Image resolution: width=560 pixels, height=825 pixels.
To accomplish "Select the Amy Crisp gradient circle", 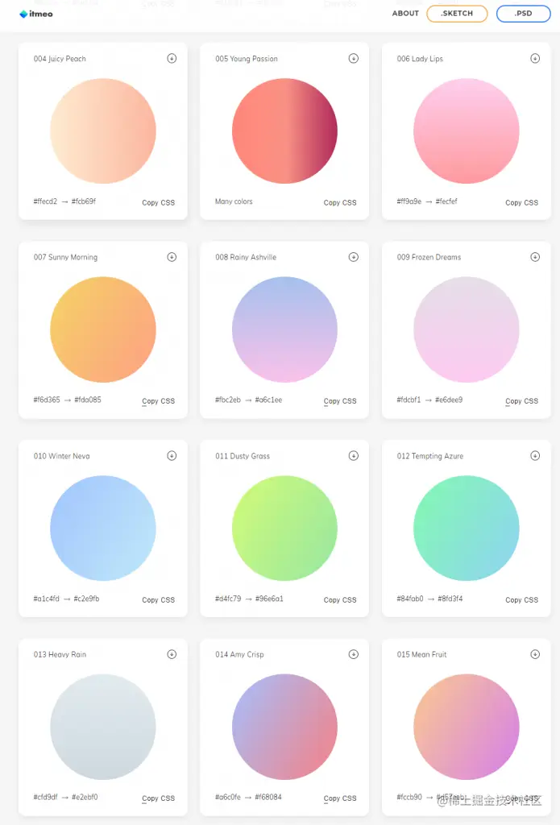I will (284, 727).
